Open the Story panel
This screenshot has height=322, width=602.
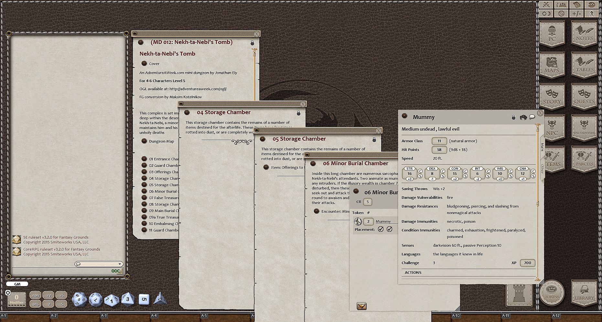[552, 96]
